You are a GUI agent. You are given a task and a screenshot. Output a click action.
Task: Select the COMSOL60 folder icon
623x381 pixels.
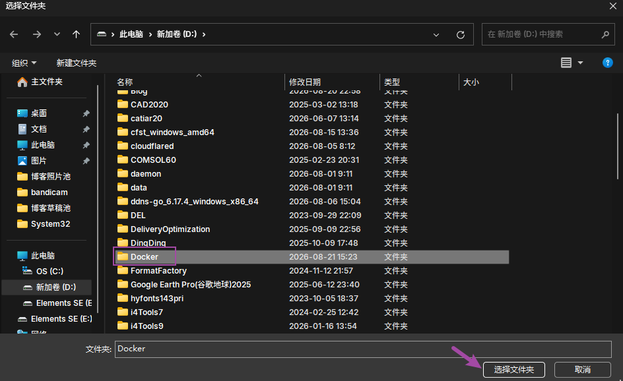click(123, 160)
